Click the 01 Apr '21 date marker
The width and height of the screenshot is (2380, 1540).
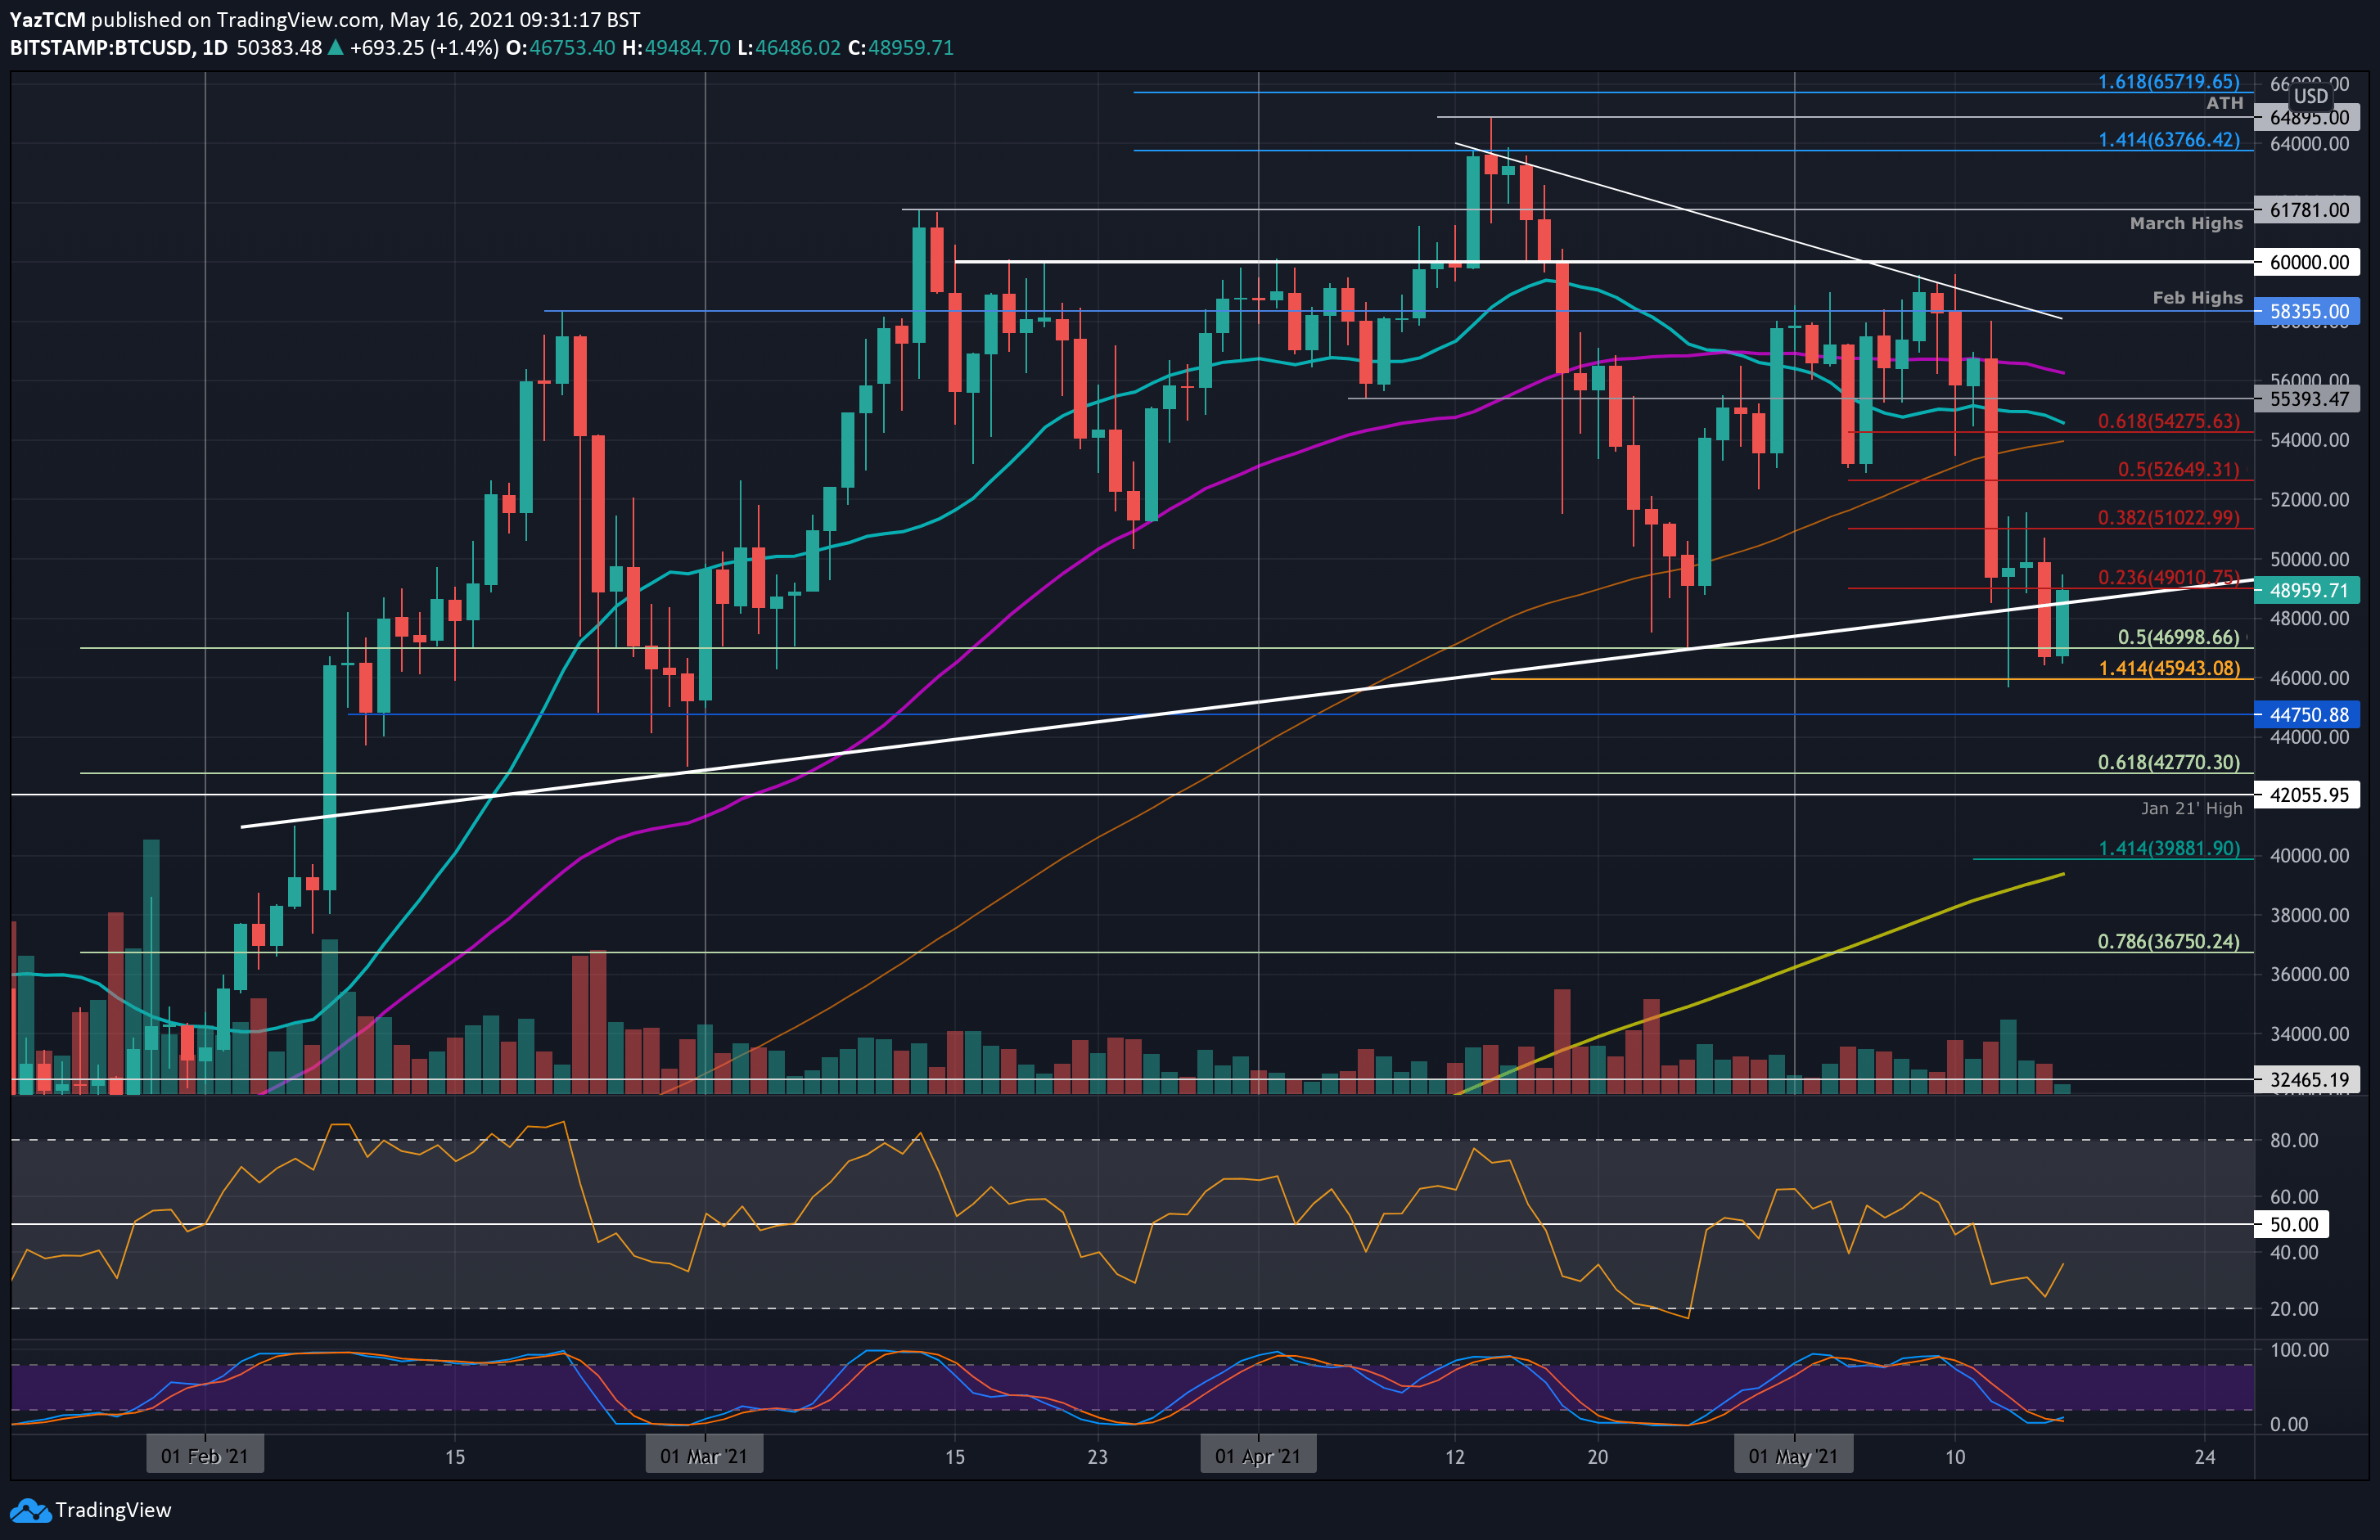(x=1258, y=1456)
